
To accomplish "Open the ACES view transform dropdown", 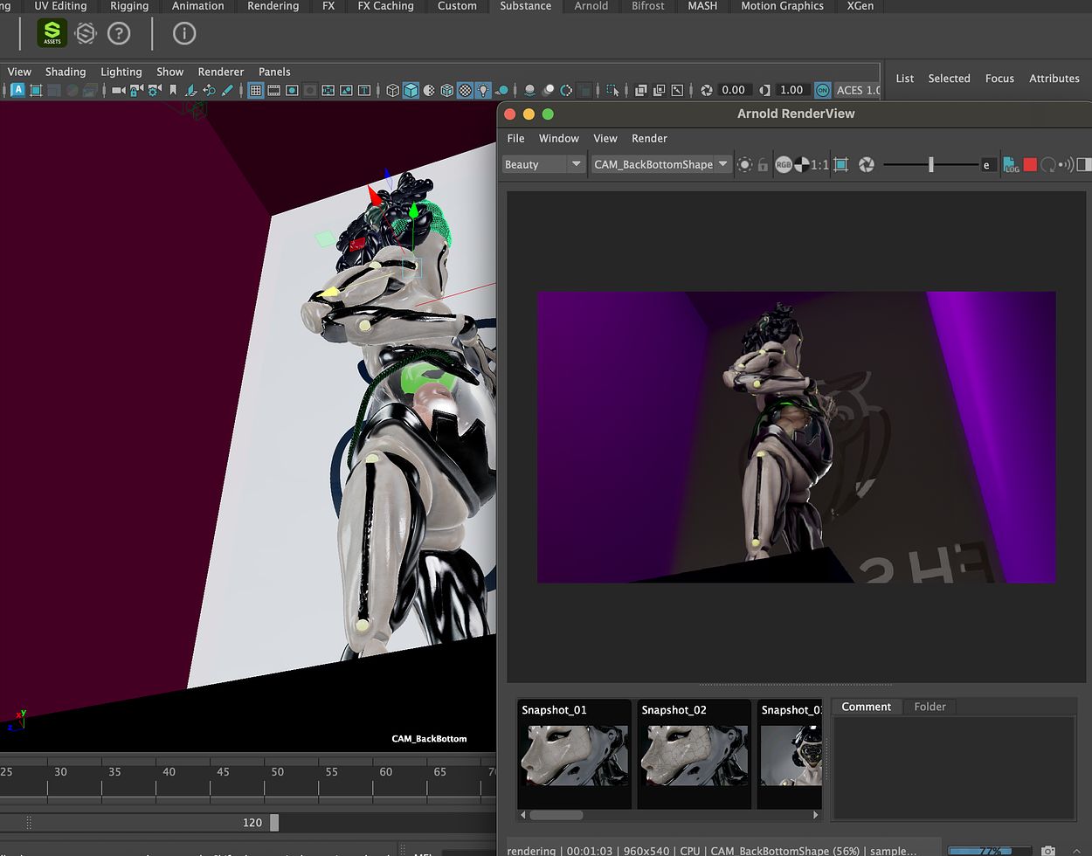I will 858,90.
